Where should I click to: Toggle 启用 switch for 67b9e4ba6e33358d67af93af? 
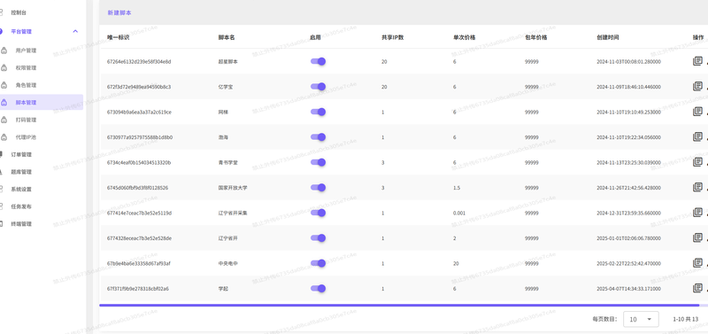click(x=318, y=263)
